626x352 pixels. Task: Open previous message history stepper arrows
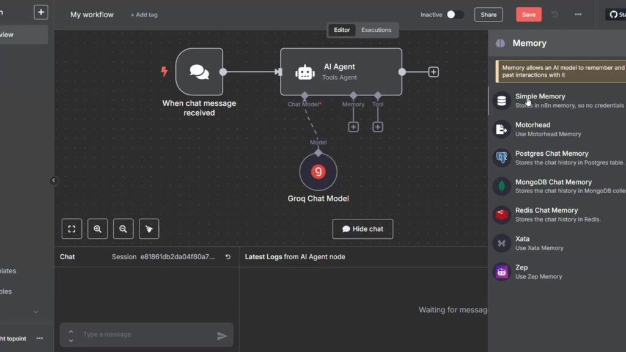(x=71, y=335)
